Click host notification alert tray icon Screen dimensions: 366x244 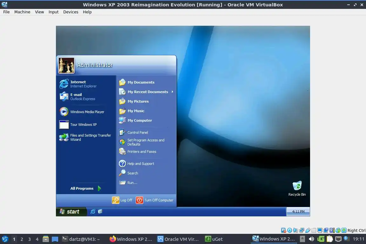click(x=347, y=239)
